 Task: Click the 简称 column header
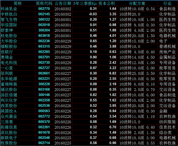[18, 3]
